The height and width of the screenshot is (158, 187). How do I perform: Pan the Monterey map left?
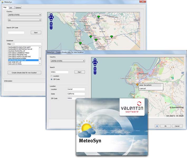pyautogui.click(x=93, y=62)
